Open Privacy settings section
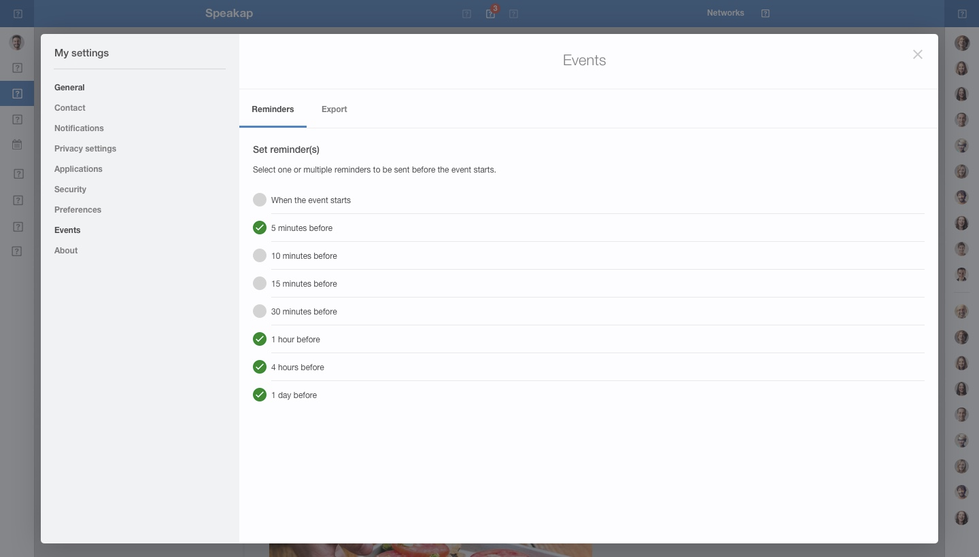Screen dimensions: 979x557 pyautogui.click(x=85, y=149)
